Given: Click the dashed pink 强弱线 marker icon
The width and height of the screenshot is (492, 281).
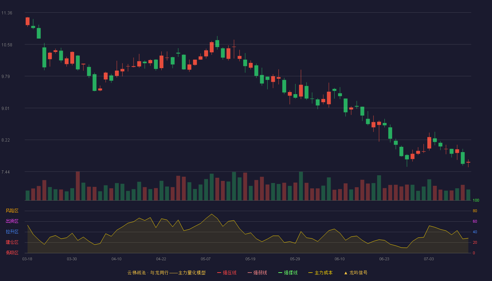Looking at the screenshot, I should click(x=250, y=273).
